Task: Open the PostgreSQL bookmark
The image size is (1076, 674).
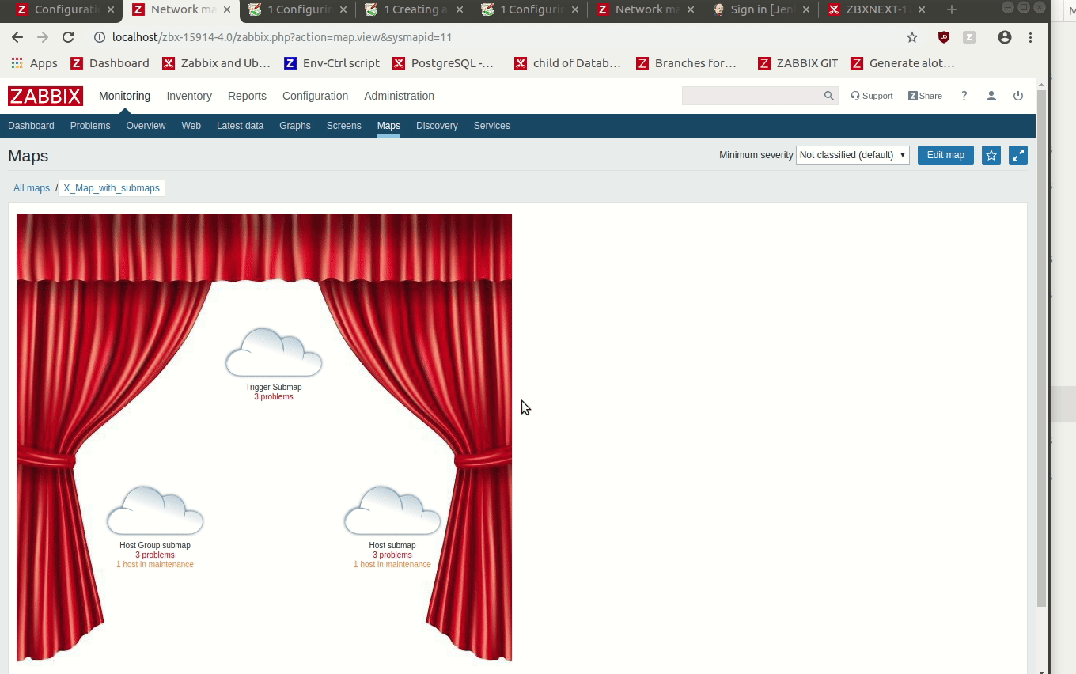Action: [443, 63]
